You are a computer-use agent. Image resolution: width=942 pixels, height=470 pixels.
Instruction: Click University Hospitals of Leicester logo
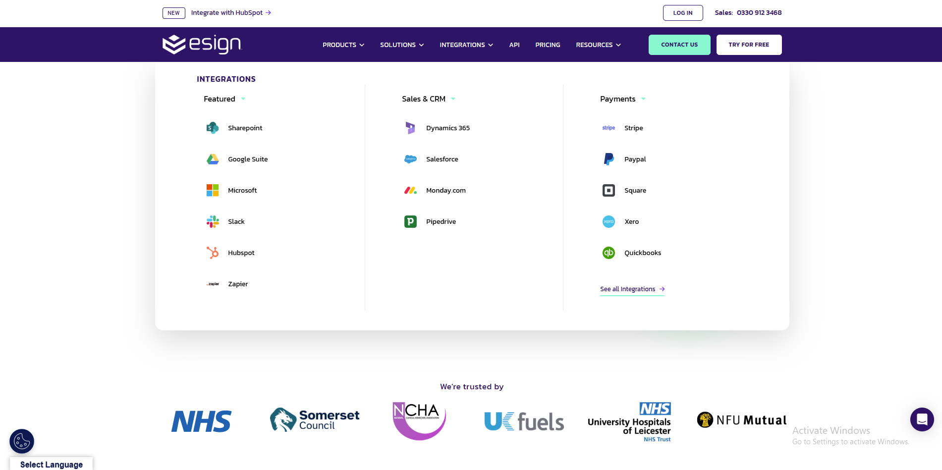tap(629, 422)
